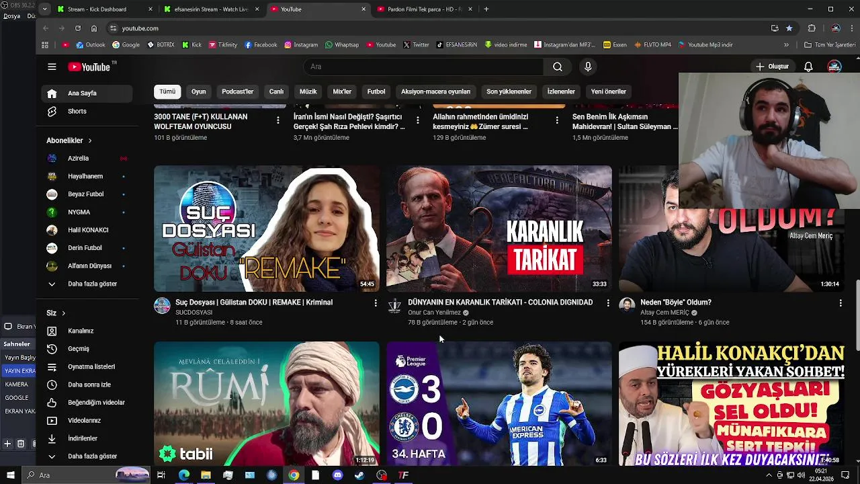
Task: Start voice search with the microphone icon
Action: tap(588, 67)
